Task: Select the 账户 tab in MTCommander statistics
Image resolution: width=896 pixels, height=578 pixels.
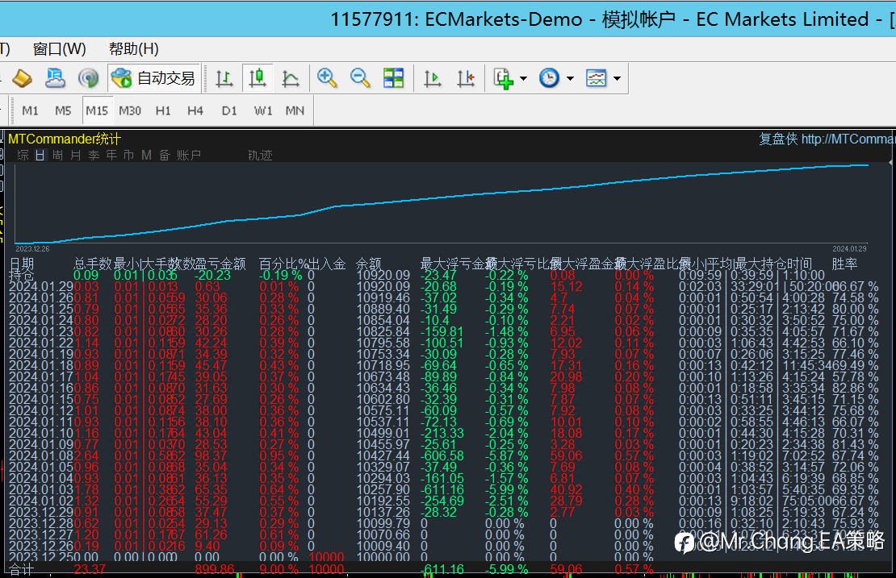Action: [189, 155]
